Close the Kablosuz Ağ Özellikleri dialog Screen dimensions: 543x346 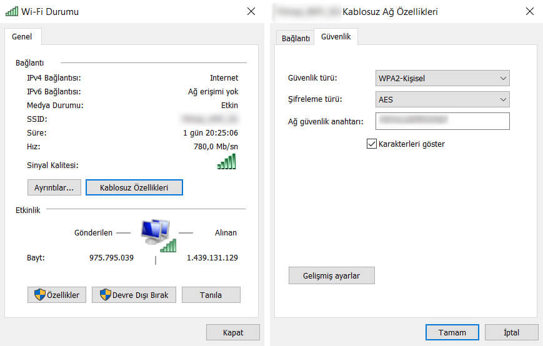point(529,11)
